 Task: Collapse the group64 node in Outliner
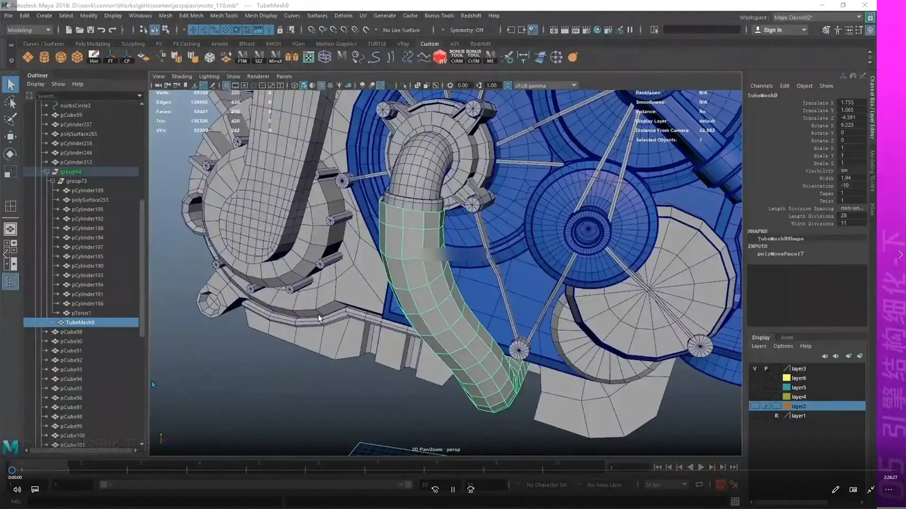coord(46,172)
